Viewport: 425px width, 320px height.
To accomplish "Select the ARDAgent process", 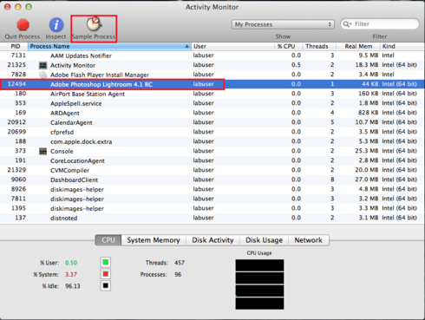I will pos(212,113).
